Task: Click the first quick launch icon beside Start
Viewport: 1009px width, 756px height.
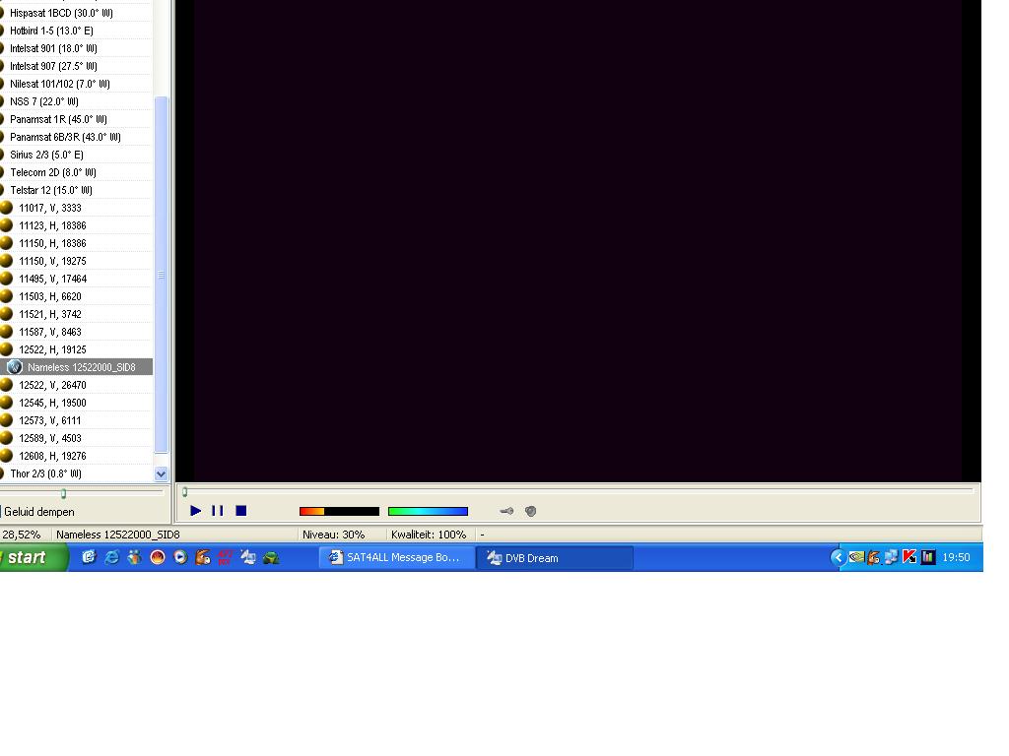Action: [x=89, y=557]
